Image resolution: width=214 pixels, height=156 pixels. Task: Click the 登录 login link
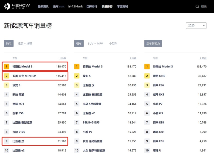204,7
